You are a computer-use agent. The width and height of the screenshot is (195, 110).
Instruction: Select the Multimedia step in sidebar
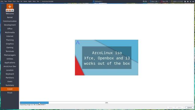click(10, 32)
